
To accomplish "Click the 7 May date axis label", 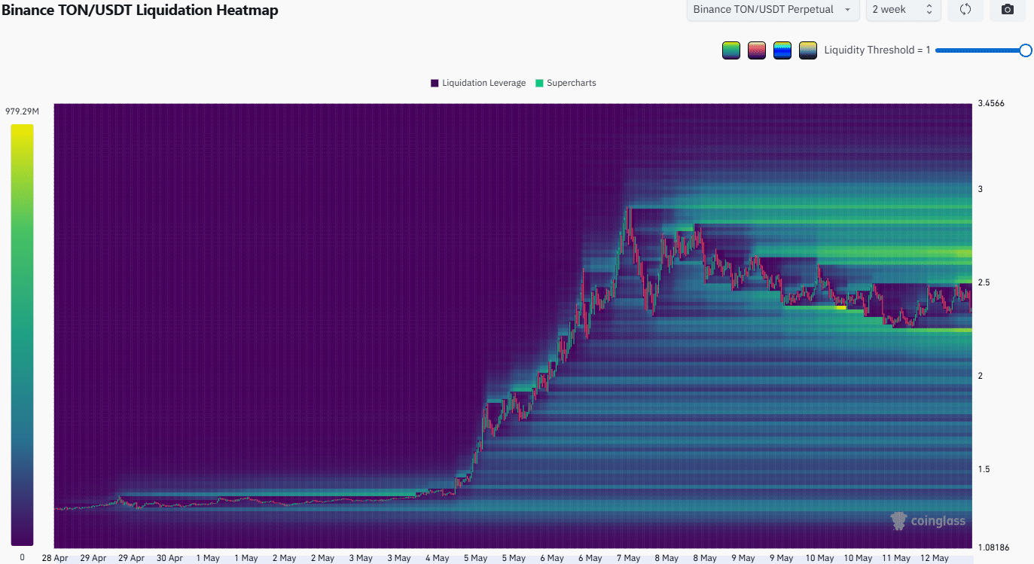I will pos(628,558).
